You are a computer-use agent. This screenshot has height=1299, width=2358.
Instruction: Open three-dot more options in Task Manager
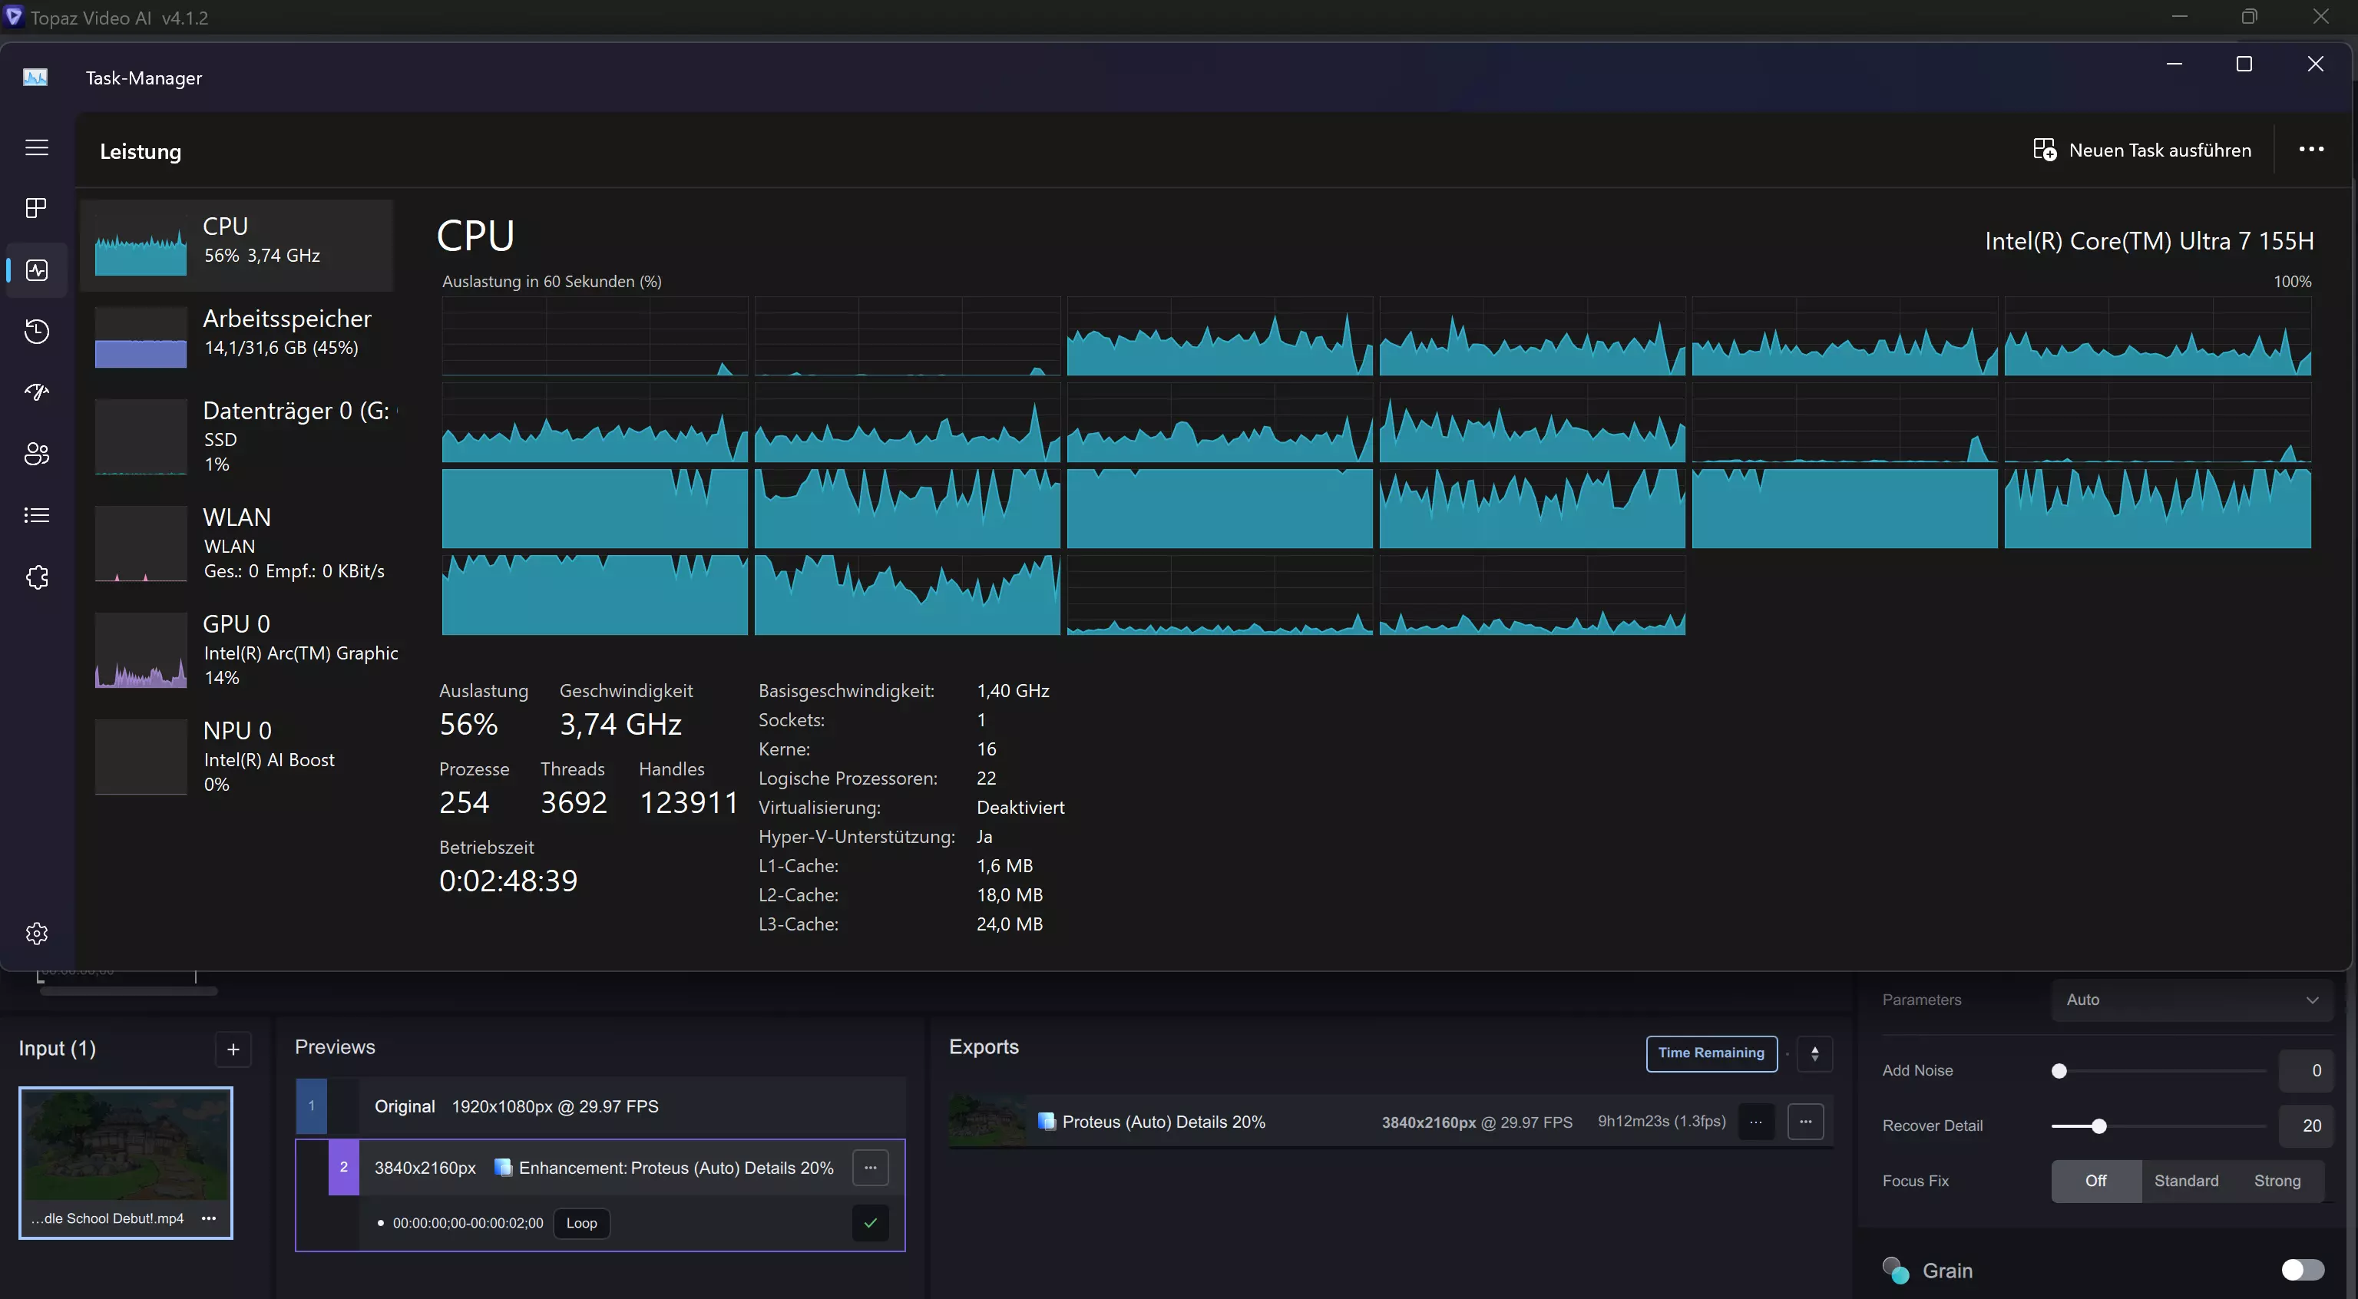coord(2311,149)
